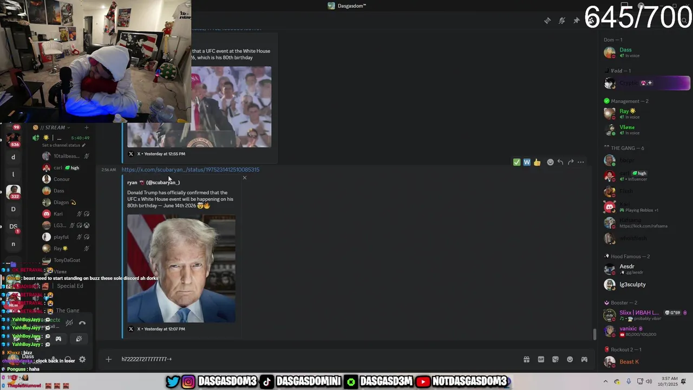This screenshot has height=390, width=693.
Task: Open Ray profile in Management group
Action: tap(647, 114)
